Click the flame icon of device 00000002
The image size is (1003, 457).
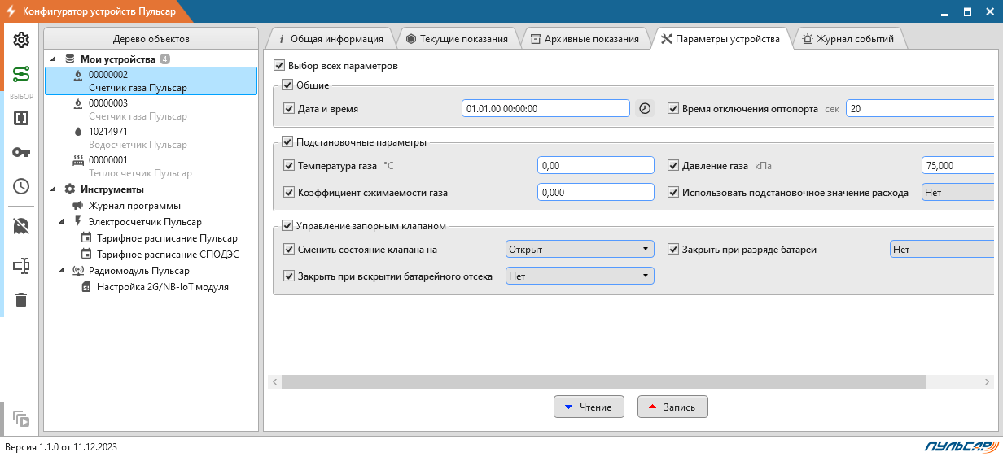pos(77,74)
